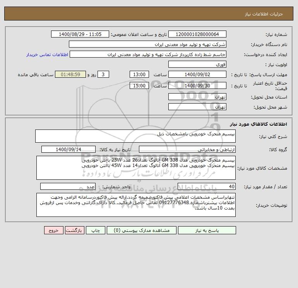
Task: Click price validity date 1400/09/30
Action: point(197,85)
